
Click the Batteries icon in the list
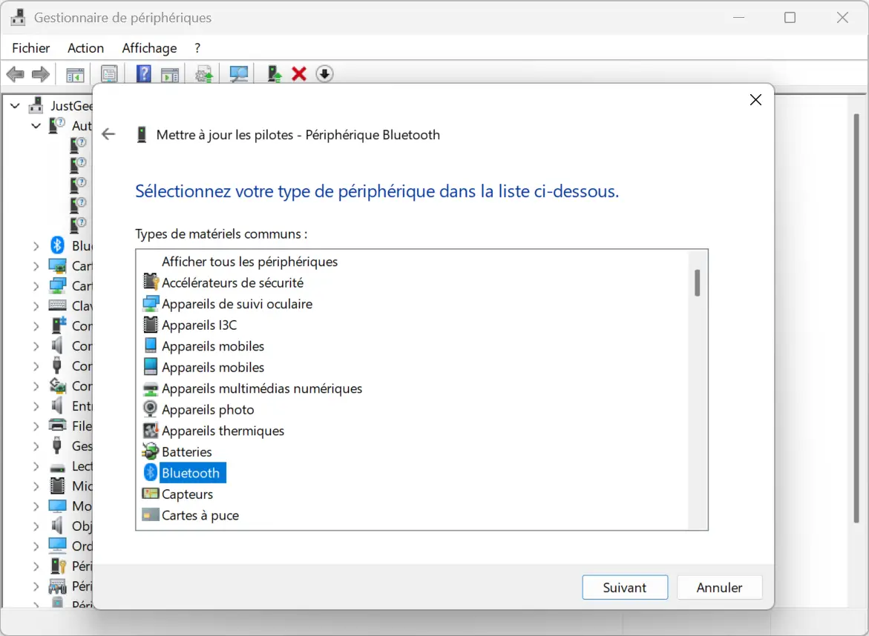[151, 451]
